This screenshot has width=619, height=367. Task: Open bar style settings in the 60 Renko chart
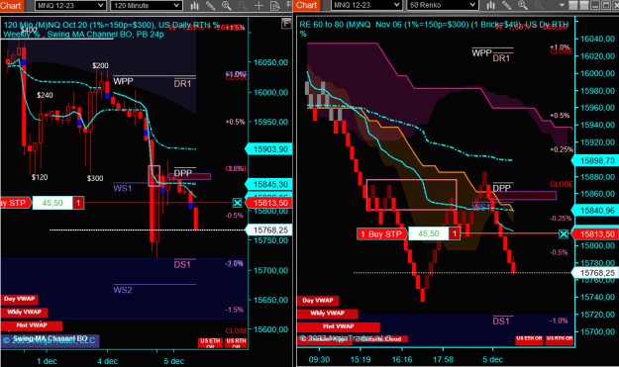490,6
